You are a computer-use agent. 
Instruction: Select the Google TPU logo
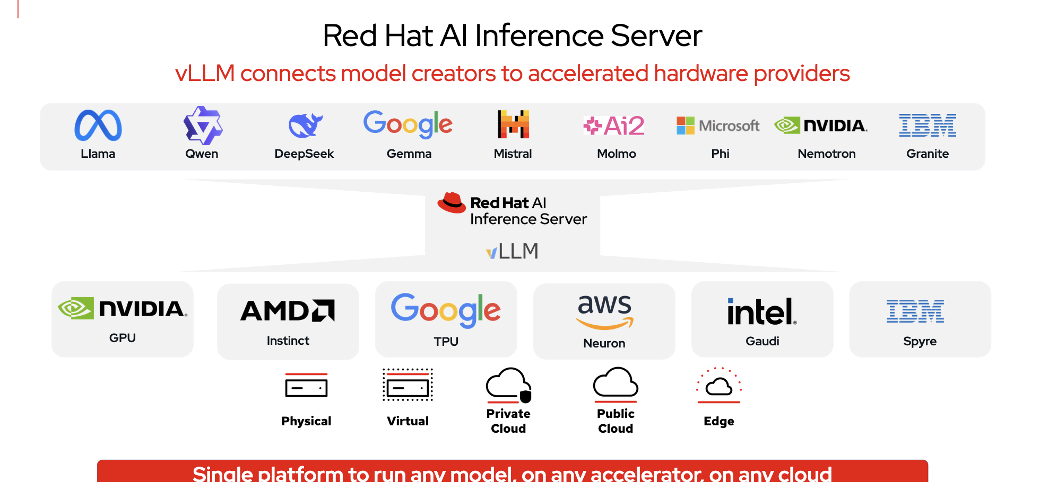[x=446, y=311]
